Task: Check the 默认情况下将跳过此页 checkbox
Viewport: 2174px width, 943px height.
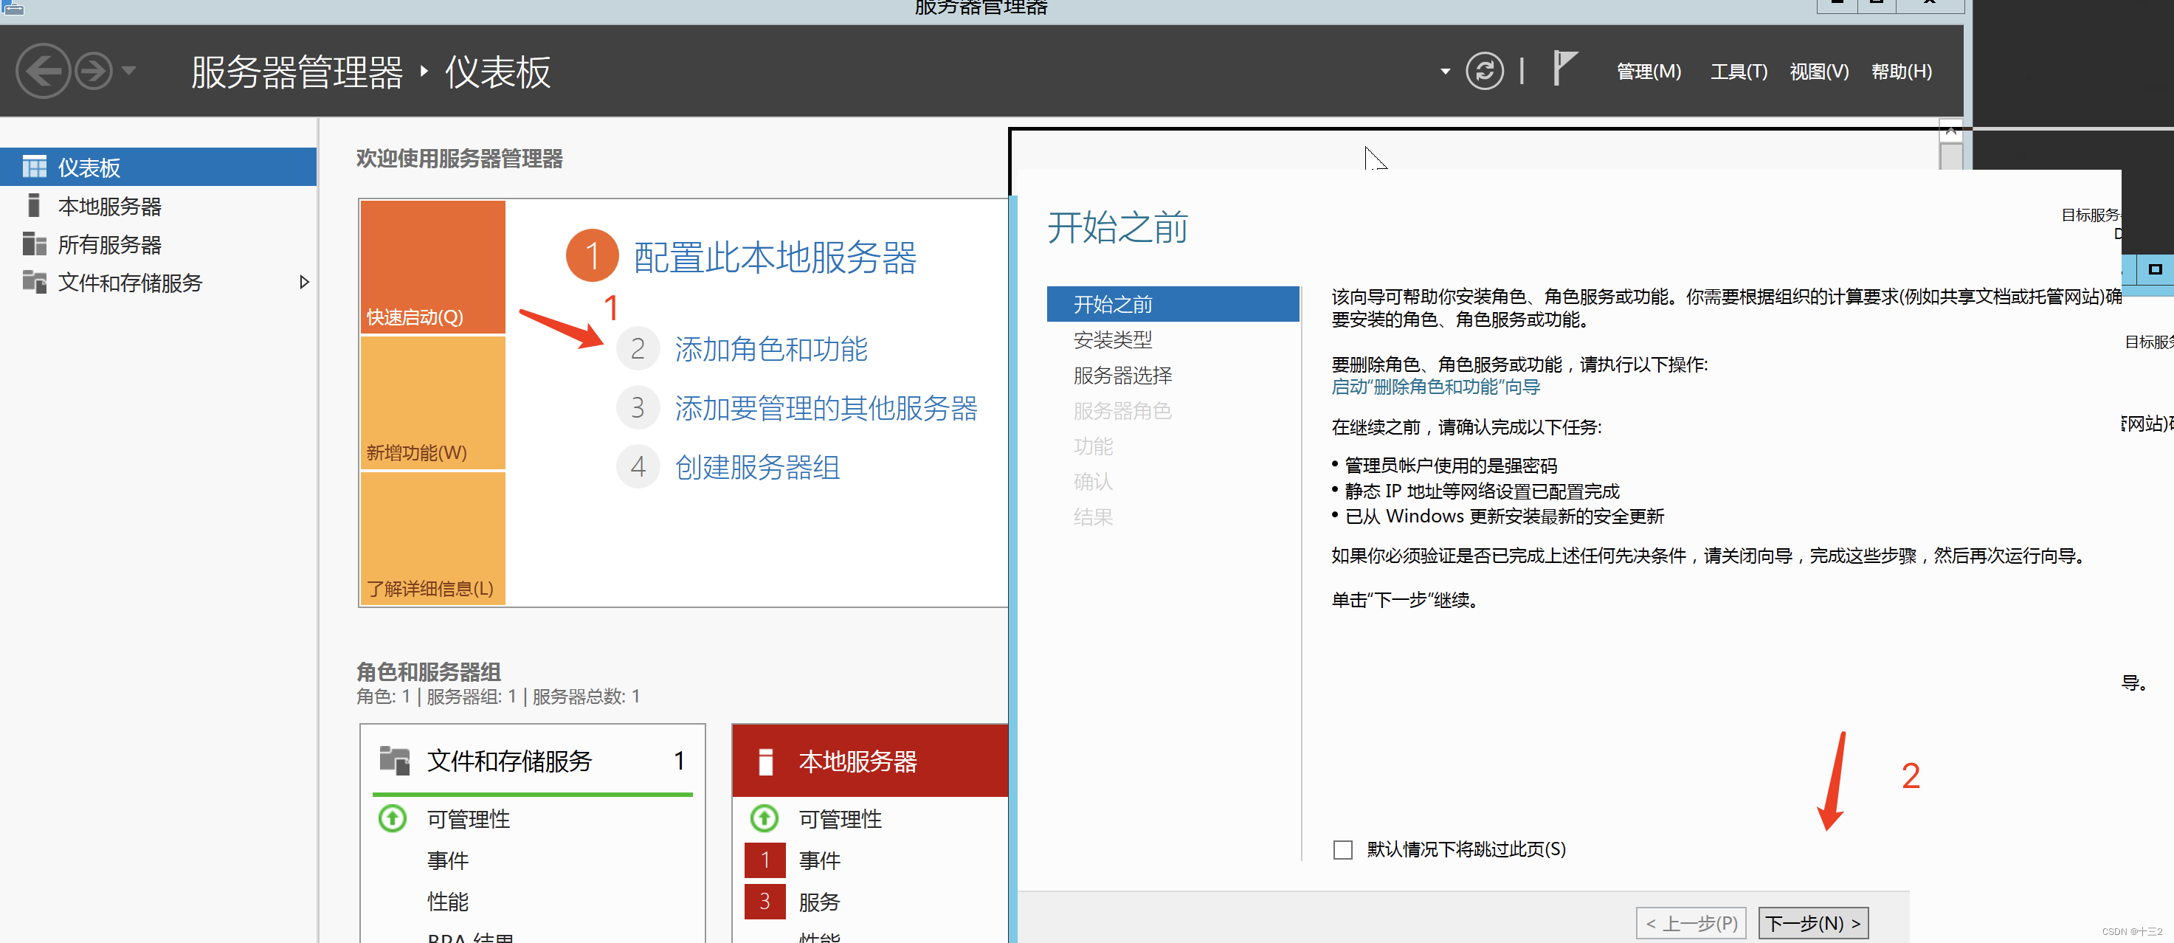Action: pyautogui.click(x=1343, y=849)
